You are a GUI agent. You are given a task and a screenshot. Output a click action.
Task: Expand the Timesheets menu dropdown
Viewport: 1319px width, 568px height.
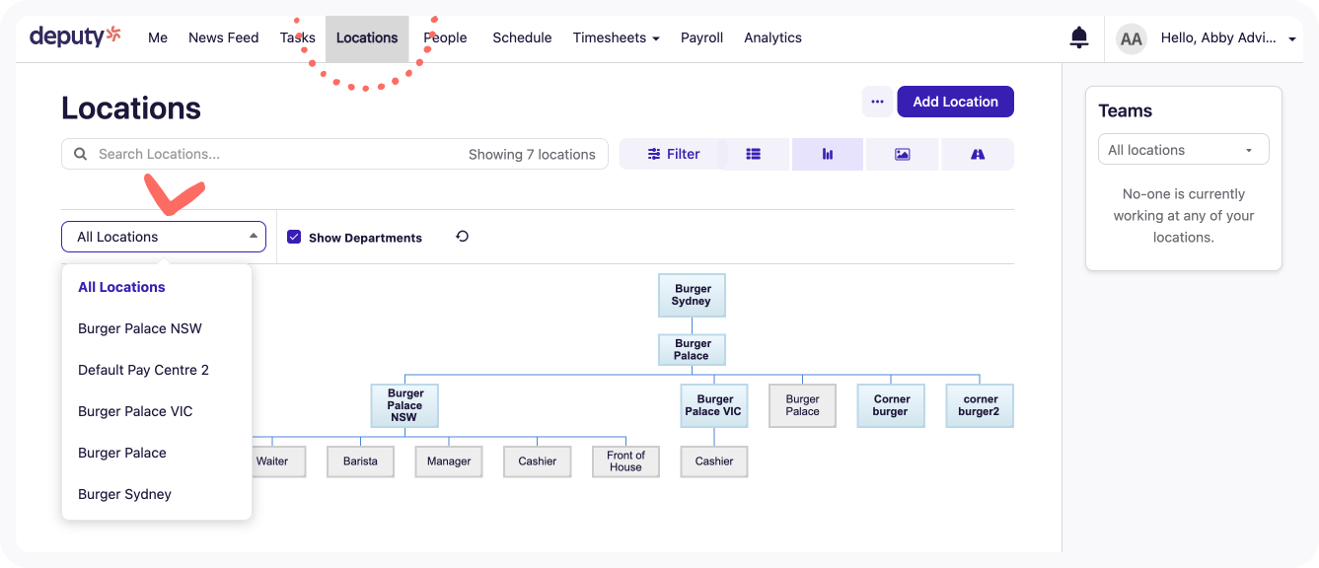tap(616, 37)
